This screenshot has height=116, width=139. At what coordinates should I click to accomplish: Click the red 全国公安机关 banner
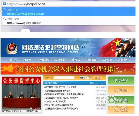(68, 69)
